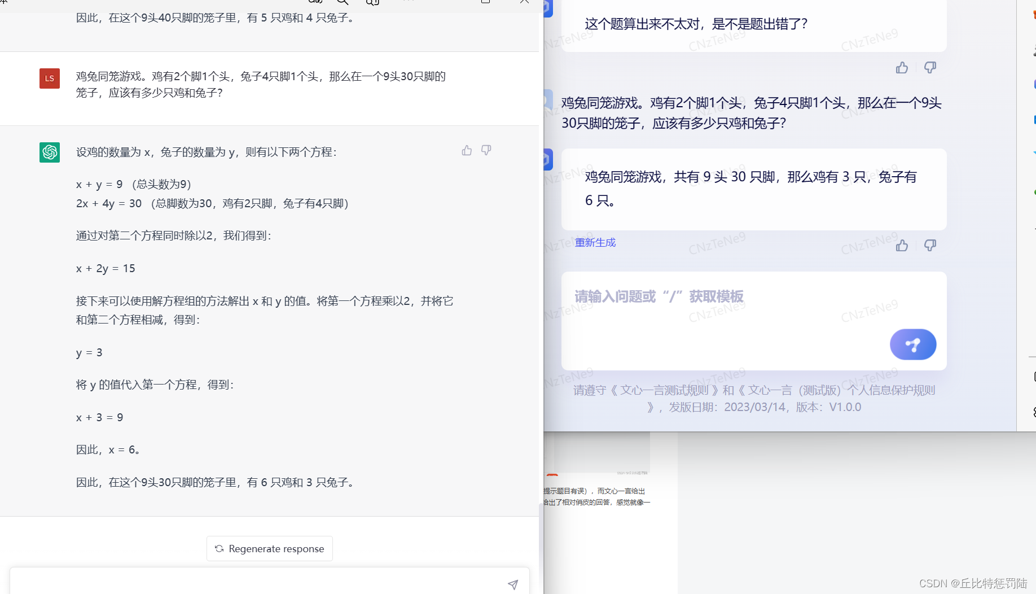Click the article text '提示题目有误'
Viewport: 1036px width, 594px height.
pyautogui.click(x=564, y=491)
